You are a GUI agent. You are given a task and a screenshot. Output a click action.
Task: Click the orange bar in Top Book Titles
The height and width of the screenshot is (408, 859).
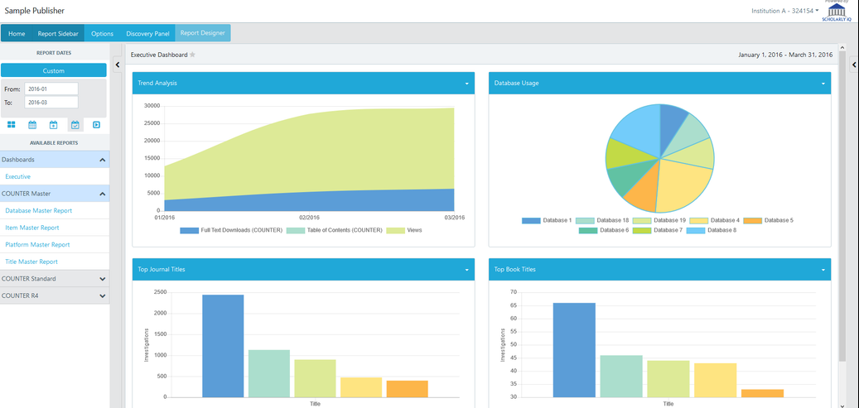click(x=763, y=393)
